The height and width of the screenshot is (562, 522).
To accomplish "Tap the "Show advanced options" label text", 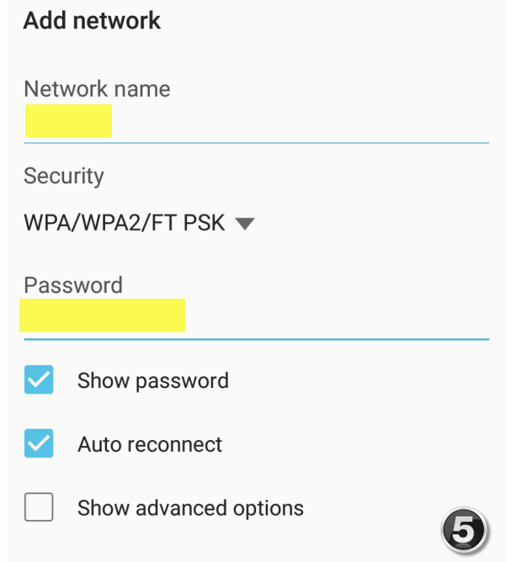I will pyautogui.click(x=190, y=508).
